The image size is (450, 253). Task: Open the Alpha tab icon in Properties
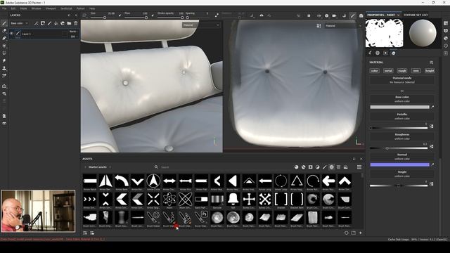(378, 53)
